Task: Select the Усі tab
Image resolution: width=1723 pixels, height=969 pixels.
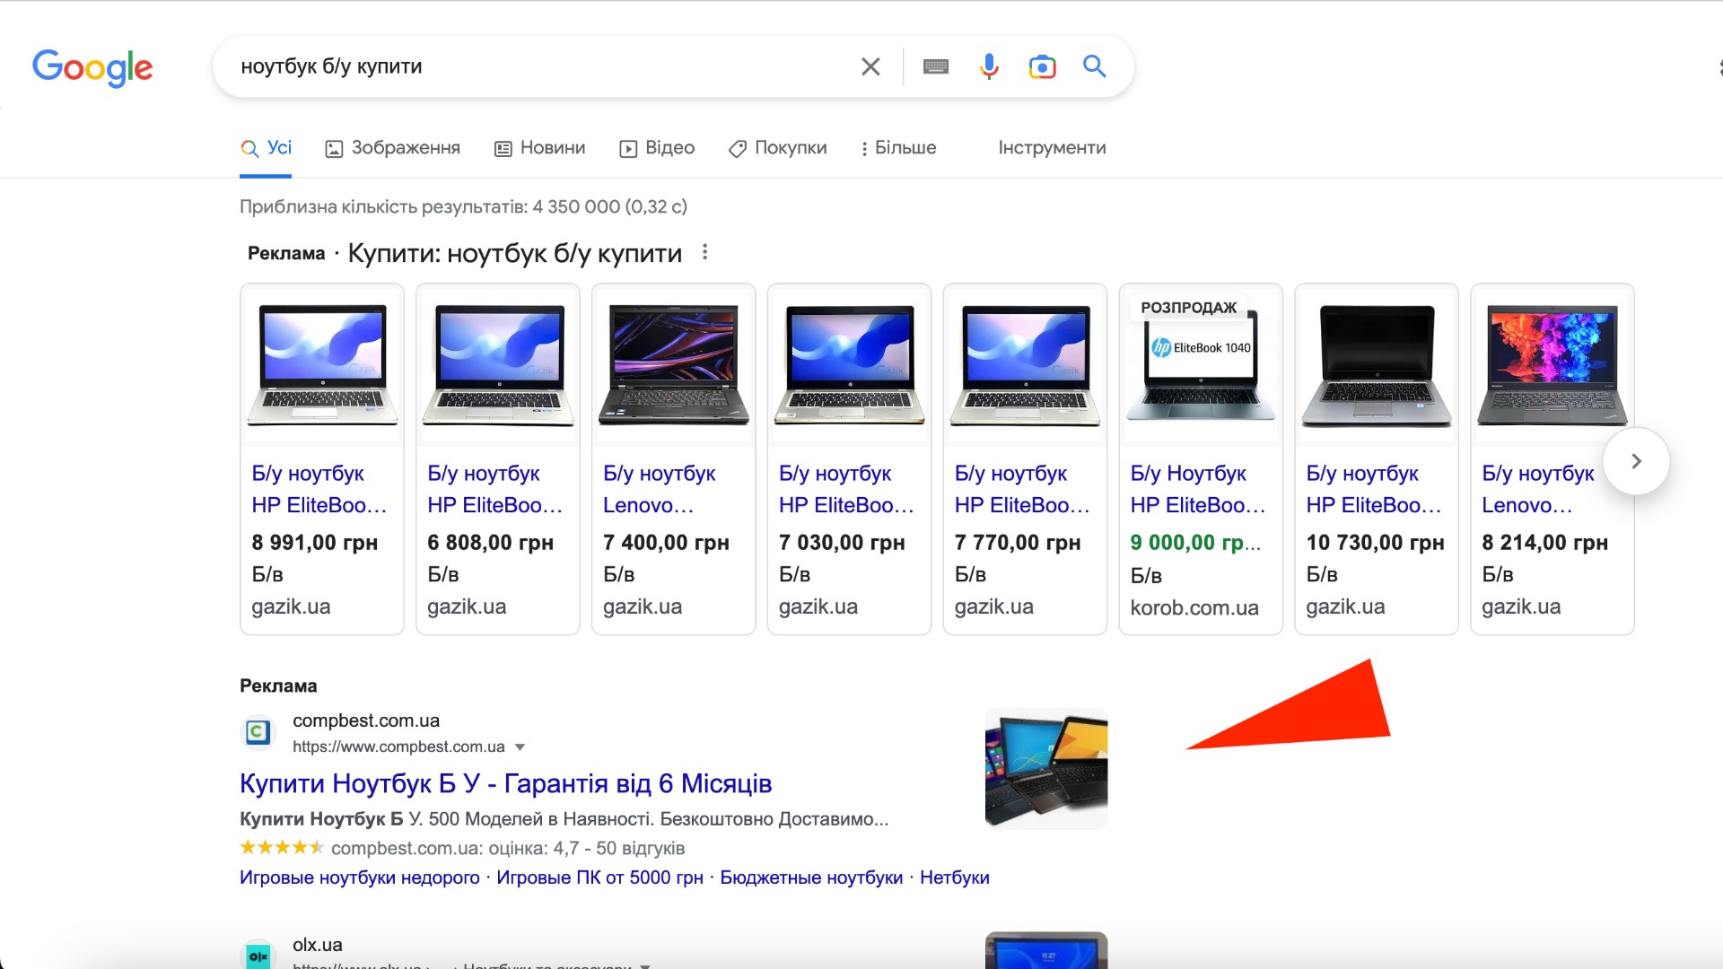Action: click(x=267, y=148)
